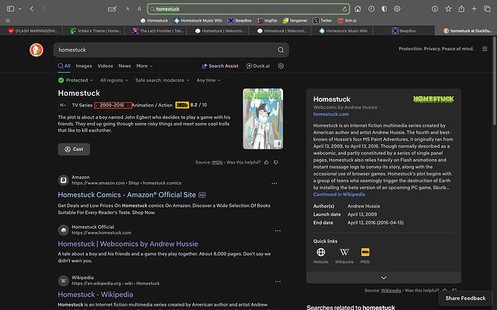Show downloads list icon
This screenshot has height=310, width=497.
point(435,9)
